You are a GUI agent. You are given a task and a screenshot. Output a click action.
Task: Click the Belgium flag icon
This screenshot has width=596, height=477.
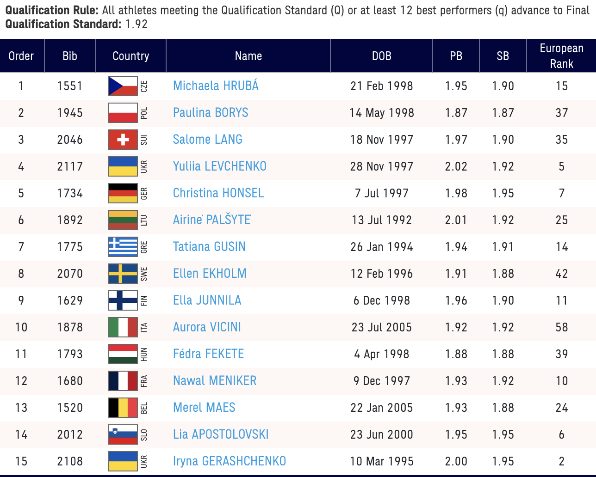tap(123, 408)
